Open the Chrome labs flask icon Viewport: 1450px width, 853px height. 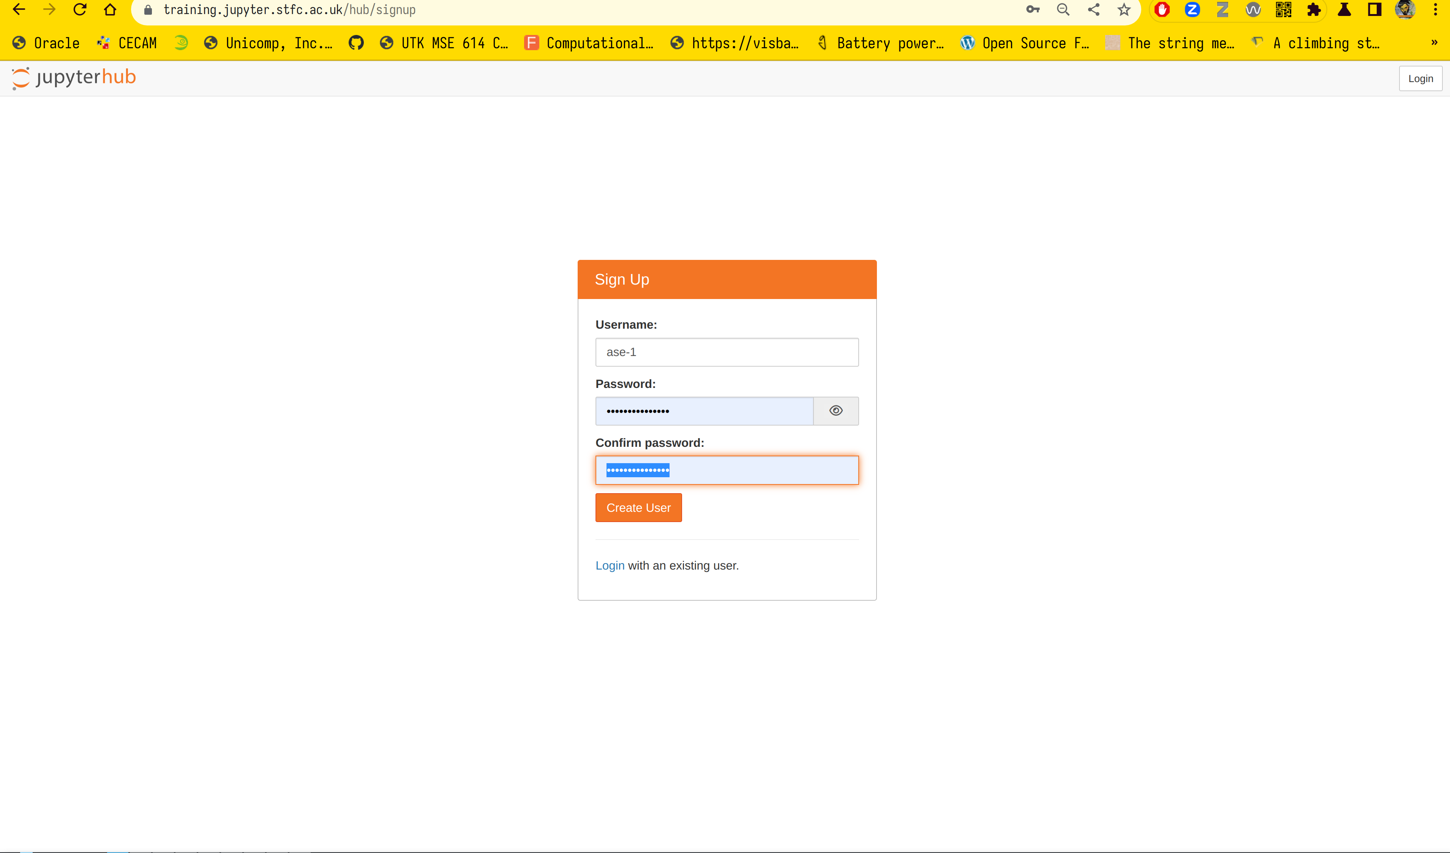[x=1344, y=10]
